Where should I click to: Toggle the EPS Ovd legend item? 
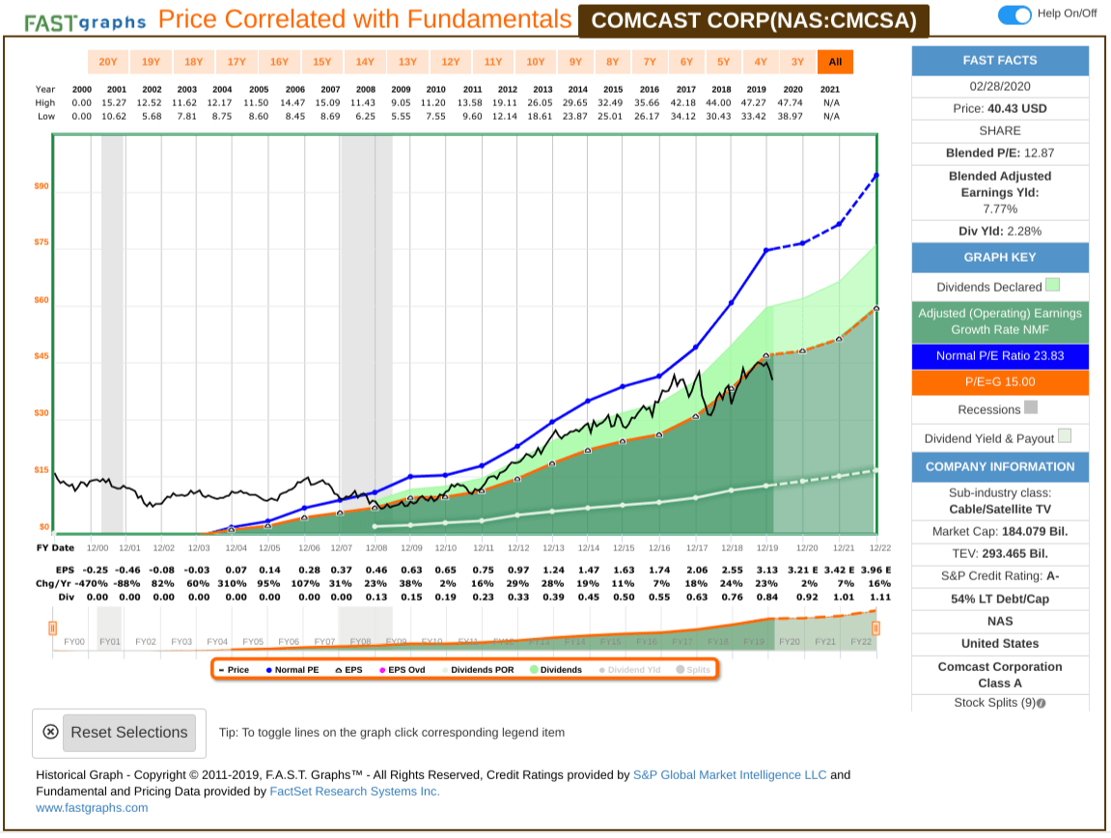[x=403, y=670]
